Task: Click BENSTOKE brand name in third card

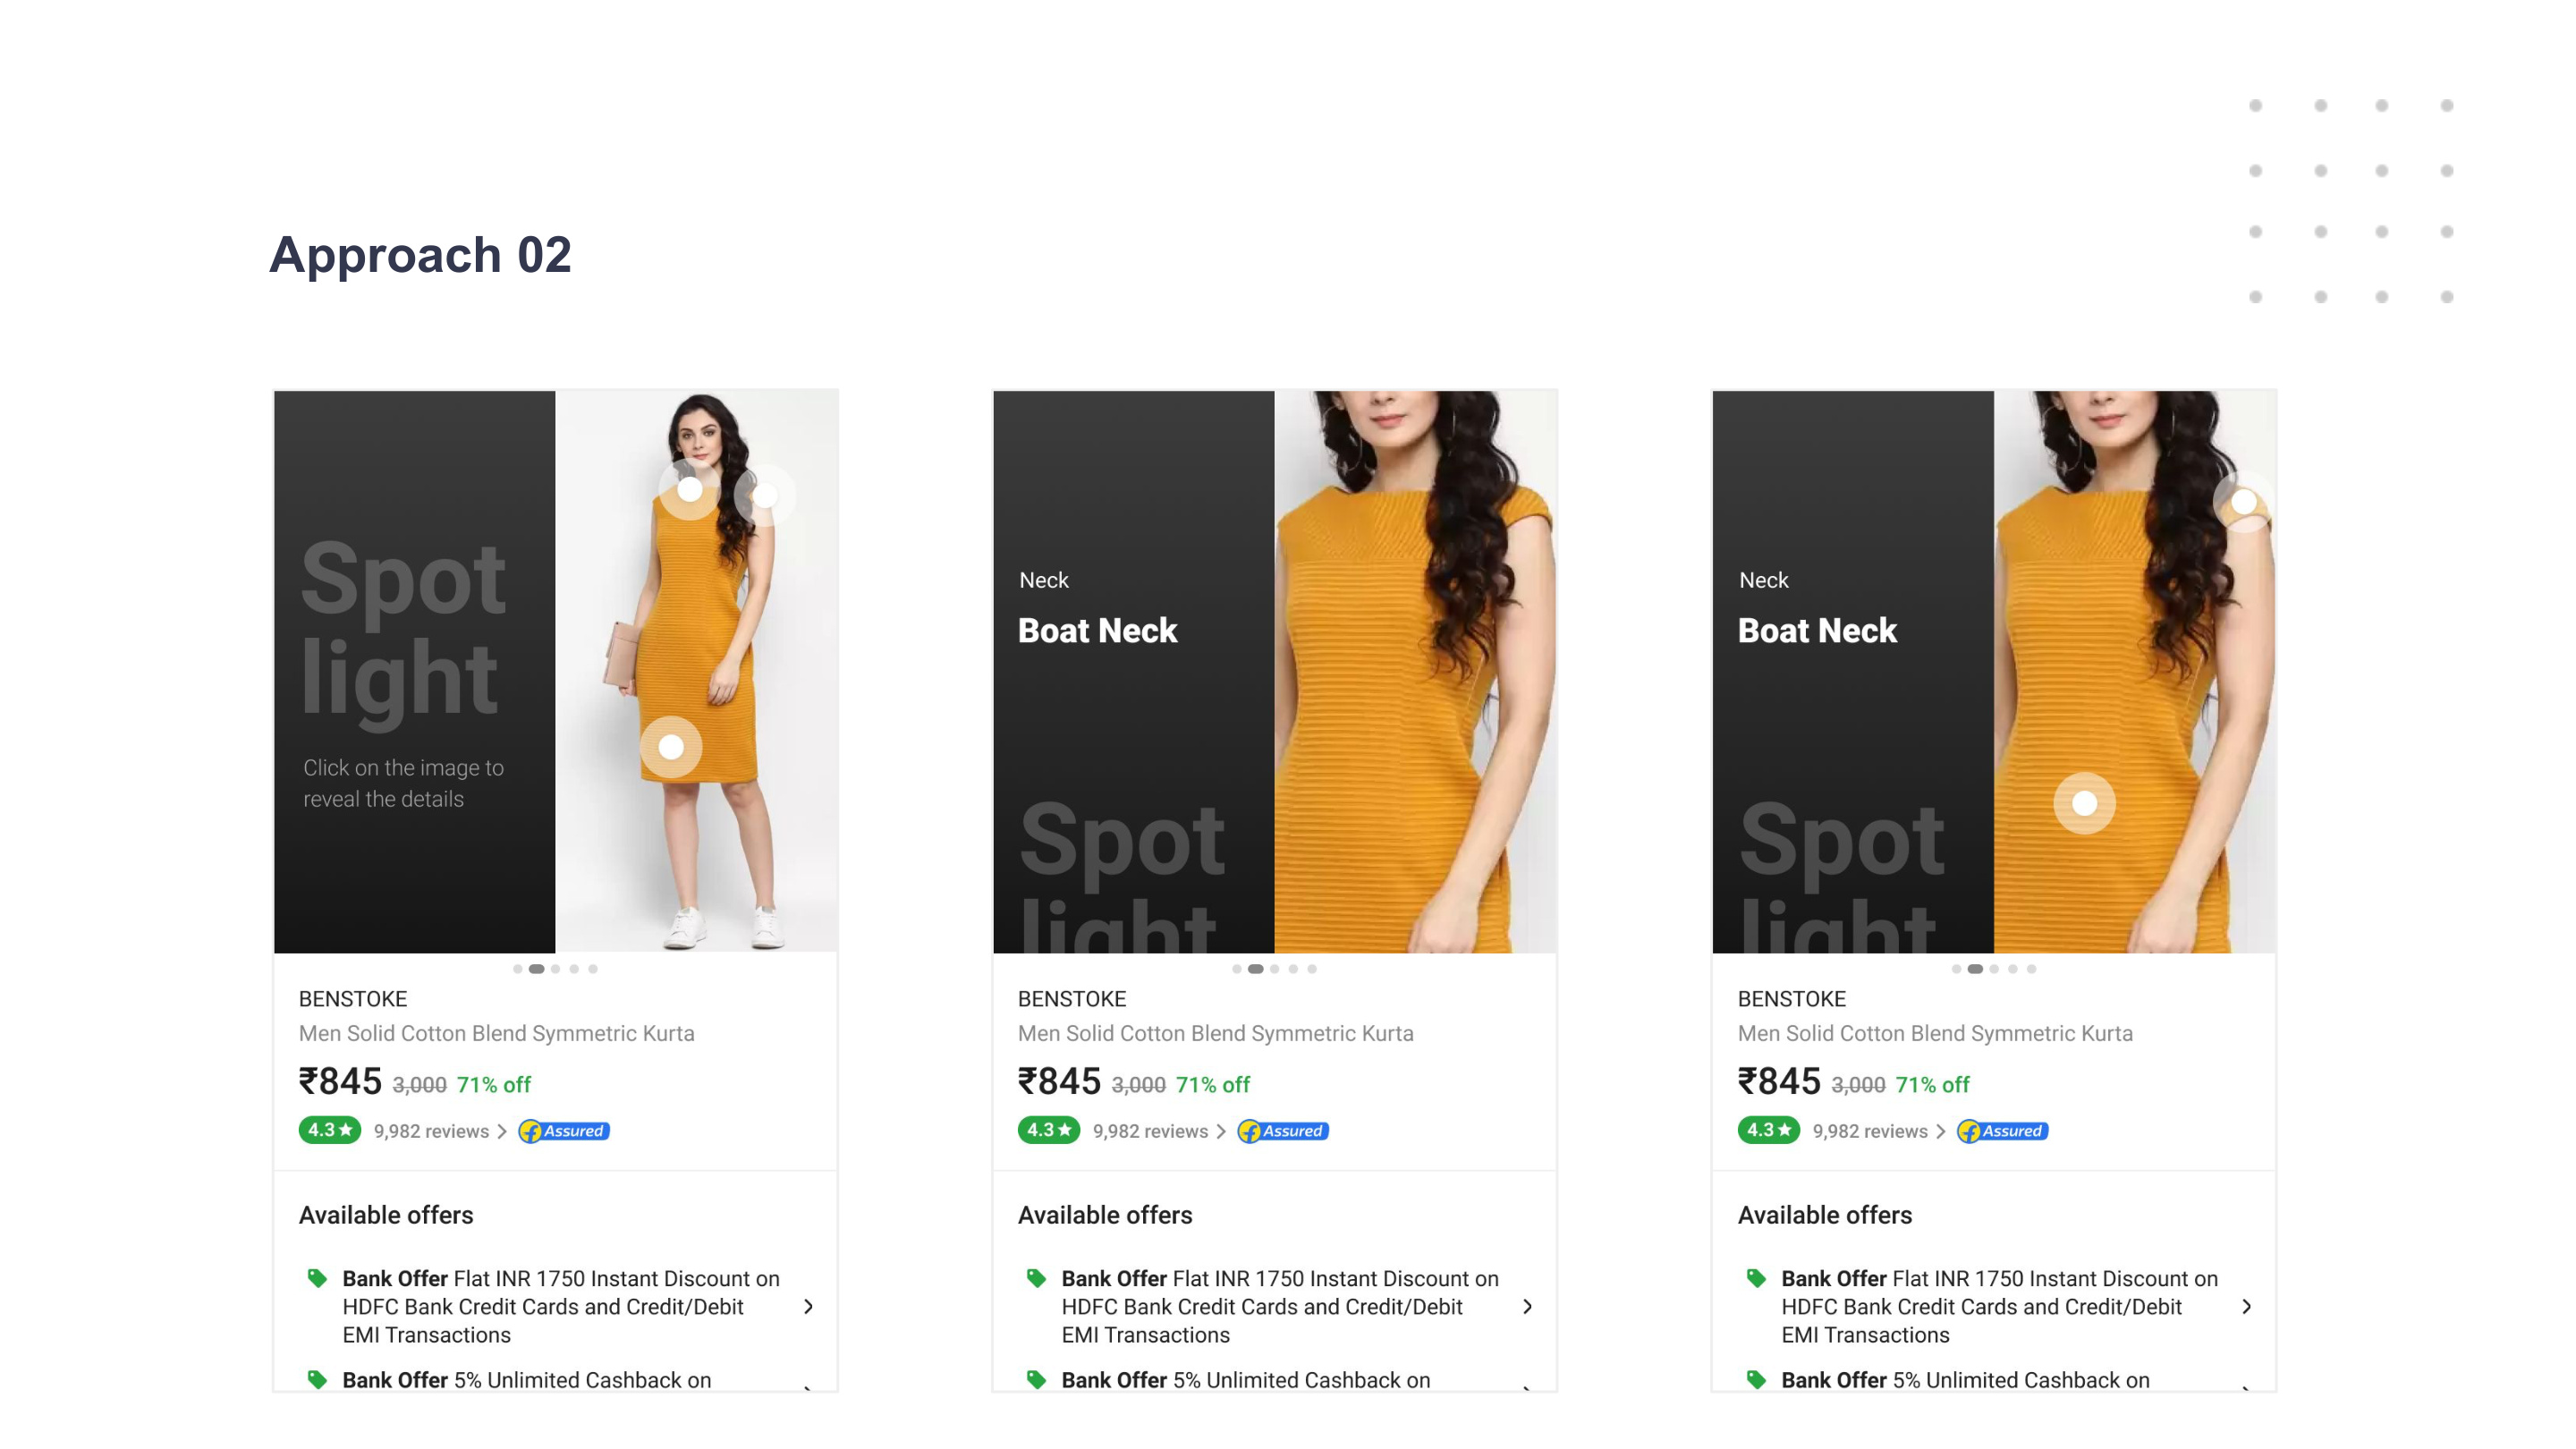Action: pos(1792,998)
